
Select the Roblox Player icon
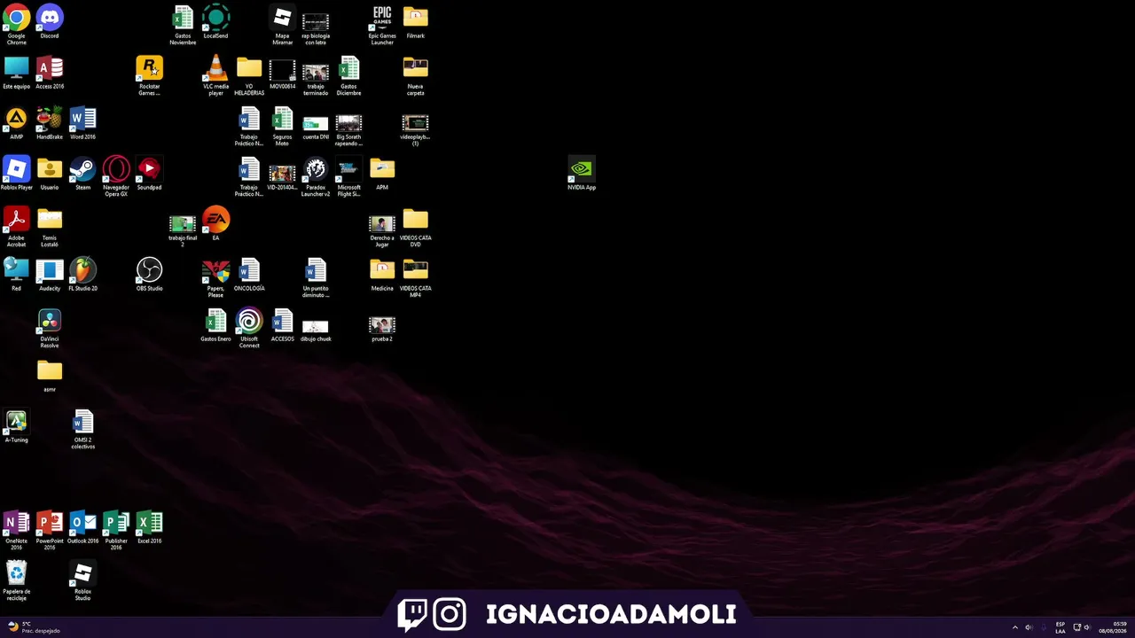[16, 169]
